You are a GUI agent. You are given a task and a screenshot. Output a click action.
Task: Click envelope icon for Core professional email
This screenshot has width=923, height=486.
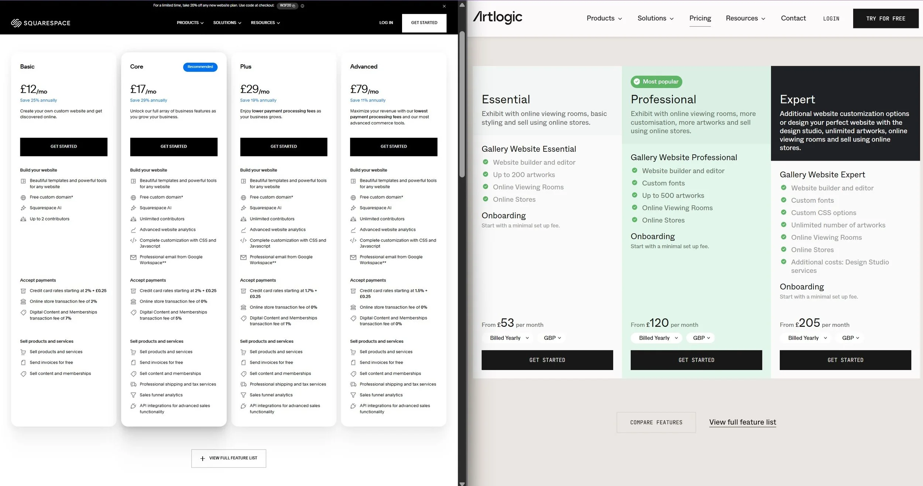(x=133, y=257)
